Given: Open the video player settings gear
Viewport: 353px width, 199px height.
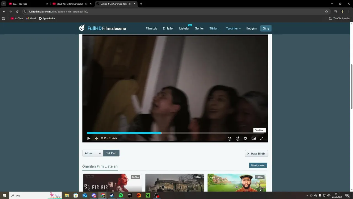Looking at the screenshot, I should pyautogui.click(x=245, y=138).
